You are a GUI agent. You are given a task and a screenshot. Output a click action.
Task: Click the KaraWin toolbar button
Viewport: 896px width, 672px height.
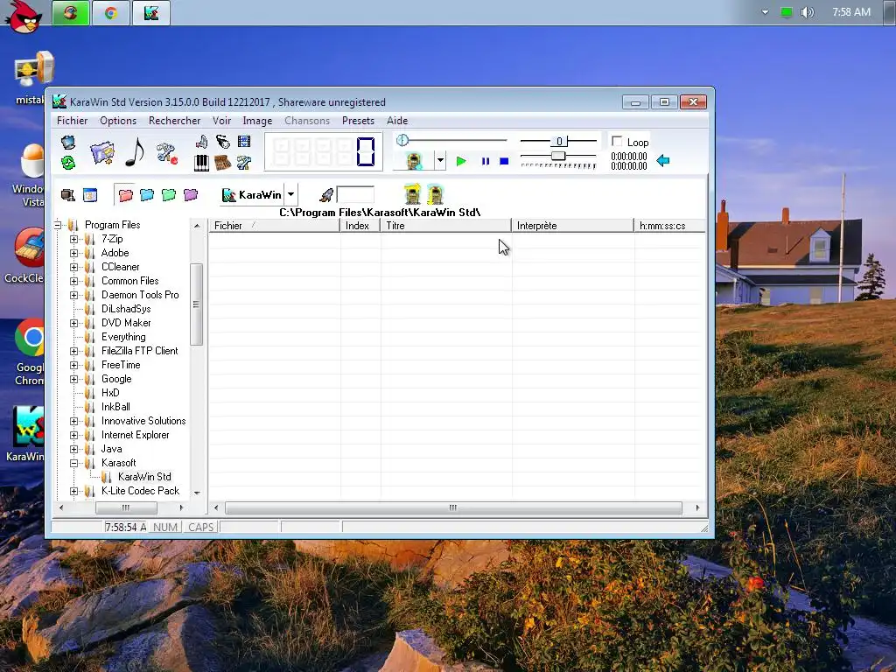pyautogui.click(x=251, y=195)
